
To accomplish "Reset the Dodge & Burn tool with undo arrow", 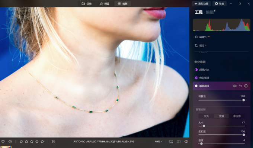I will [x=240, y=86].
